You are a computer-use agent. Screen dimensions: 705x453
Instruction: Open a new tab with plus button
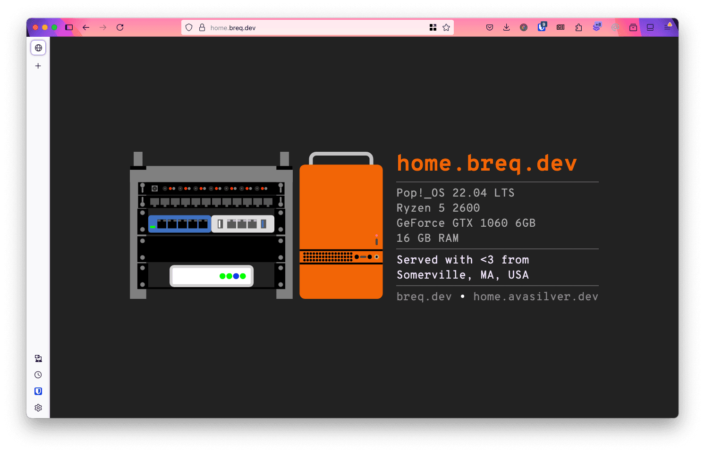point(38,66)
